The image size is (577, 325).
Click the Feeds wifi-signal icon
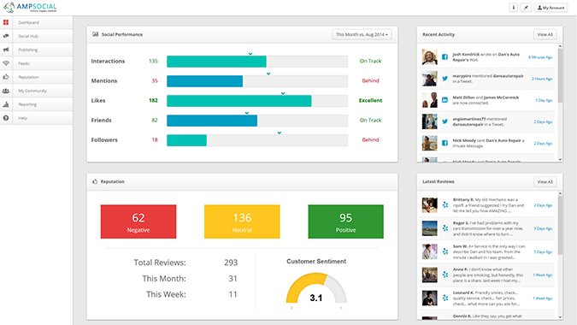pos(6,63)
